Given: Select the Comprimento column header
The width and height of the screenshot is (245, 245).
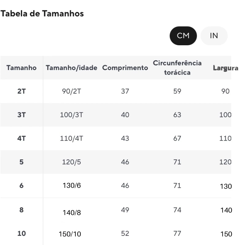Looking at the screenshot, I should 125,68.
